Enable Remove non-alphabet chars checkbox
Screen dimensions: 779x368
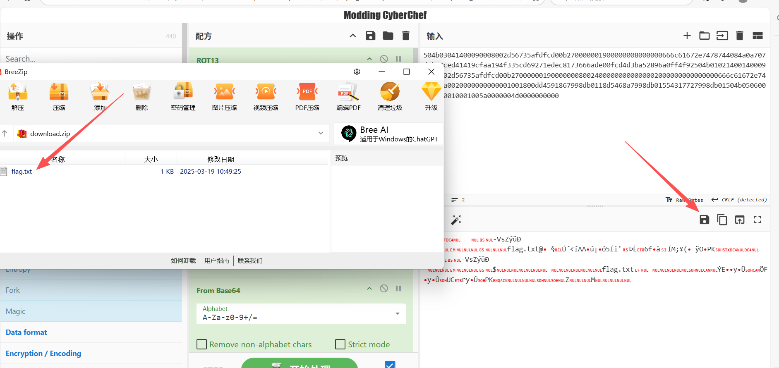click(201, 344)
